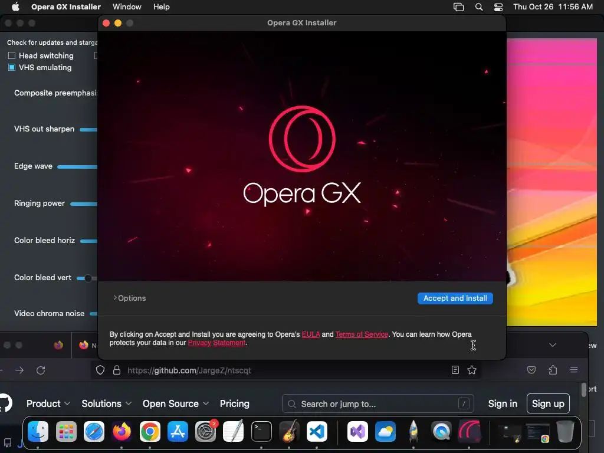
Task: Open Terminal from the Dock
Action: coord(261,431)
